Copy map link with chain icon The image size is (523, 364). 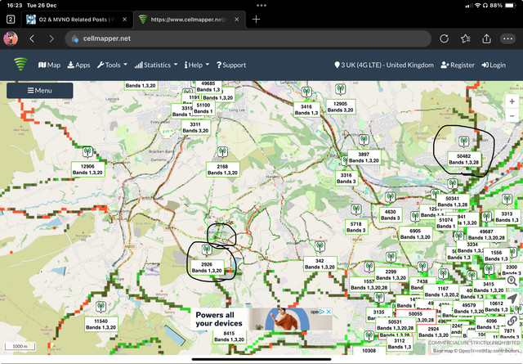click(512, 321)
